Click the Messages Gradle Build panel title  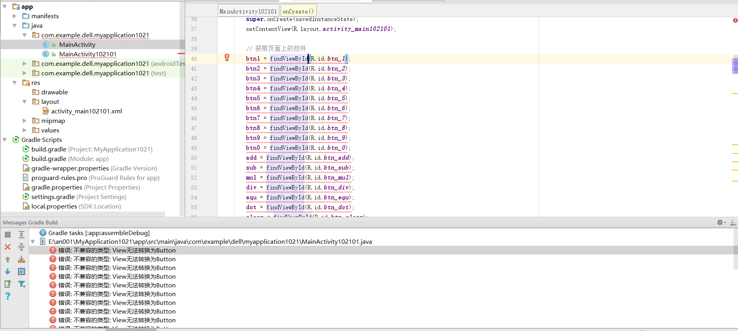pos(30,222)
